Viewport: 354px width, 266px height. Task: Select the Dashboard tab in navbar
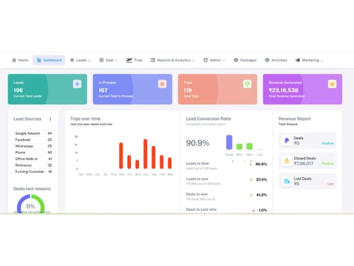[x=49, y=60]
